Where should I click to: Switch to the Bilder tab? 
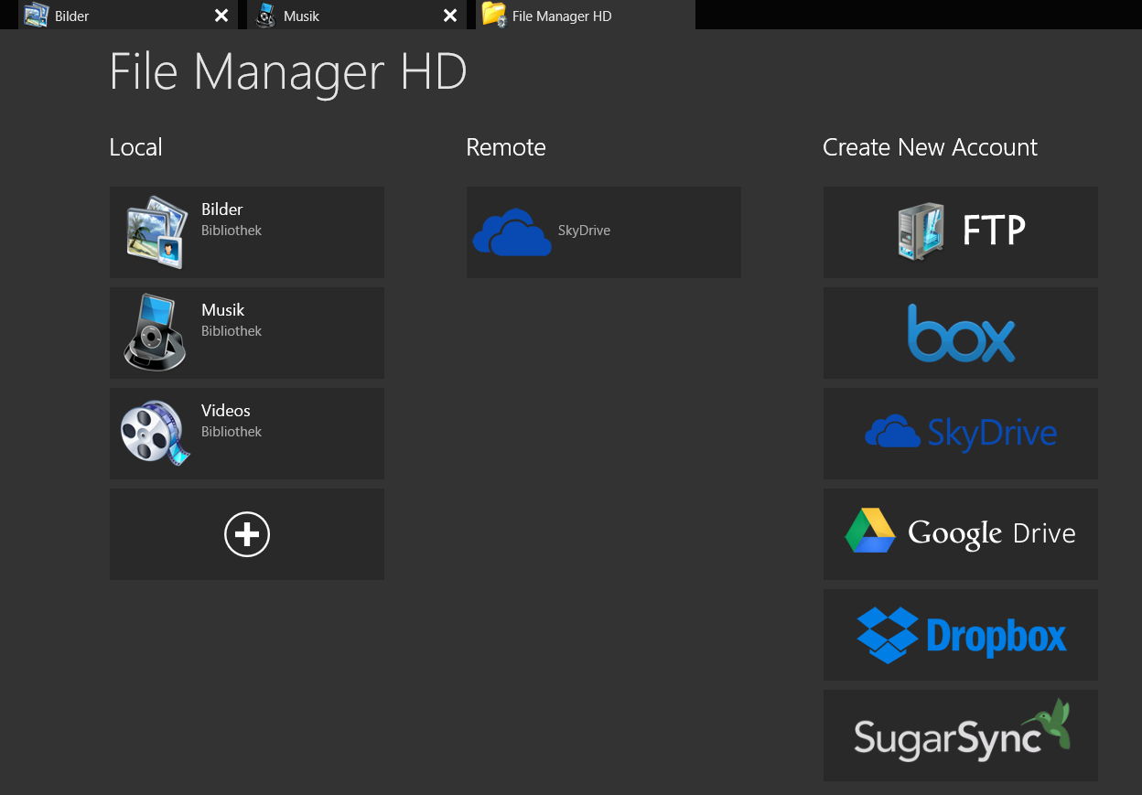point(128,15)
